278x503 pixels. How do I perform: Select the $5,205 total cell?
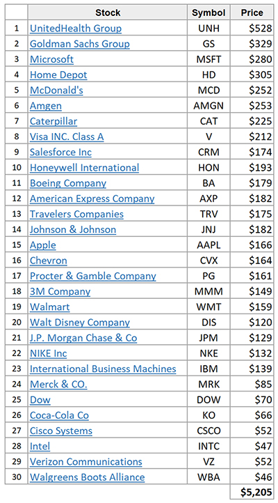point(252,492)
